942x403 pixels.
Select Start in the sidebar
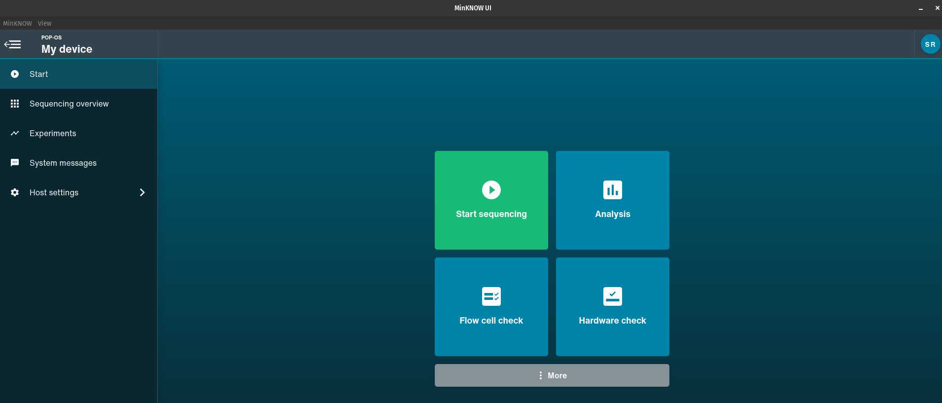(78, 74)
